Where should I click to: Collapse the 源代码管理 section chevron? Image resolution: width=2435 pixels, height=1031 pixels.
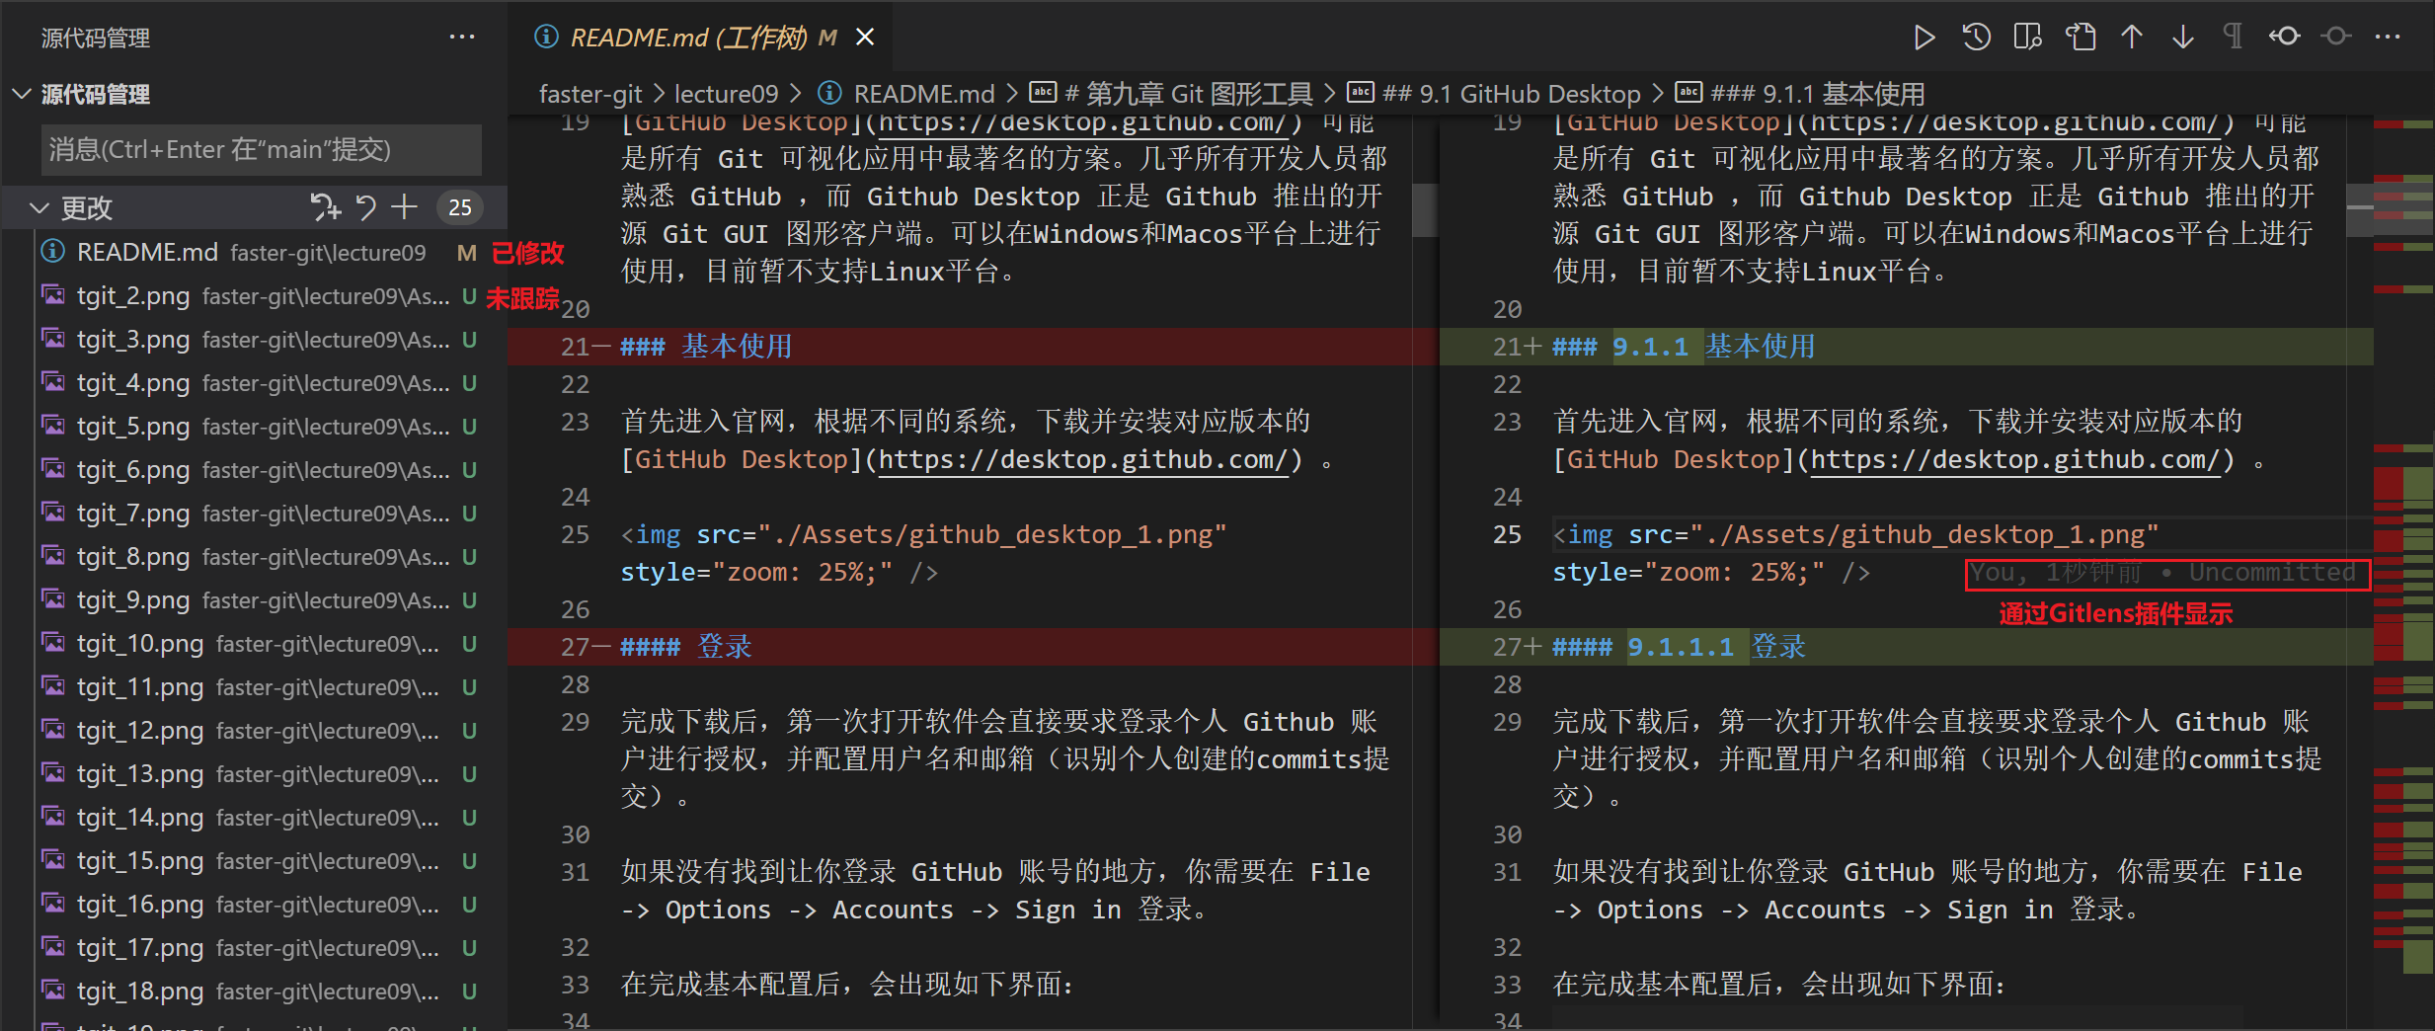[x=22, y=94]
